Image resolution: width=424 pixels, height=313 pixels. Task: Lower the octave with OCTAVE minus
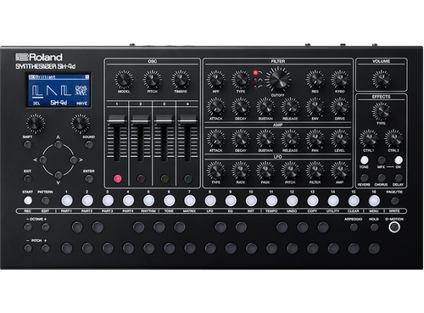tap(28, 226)
